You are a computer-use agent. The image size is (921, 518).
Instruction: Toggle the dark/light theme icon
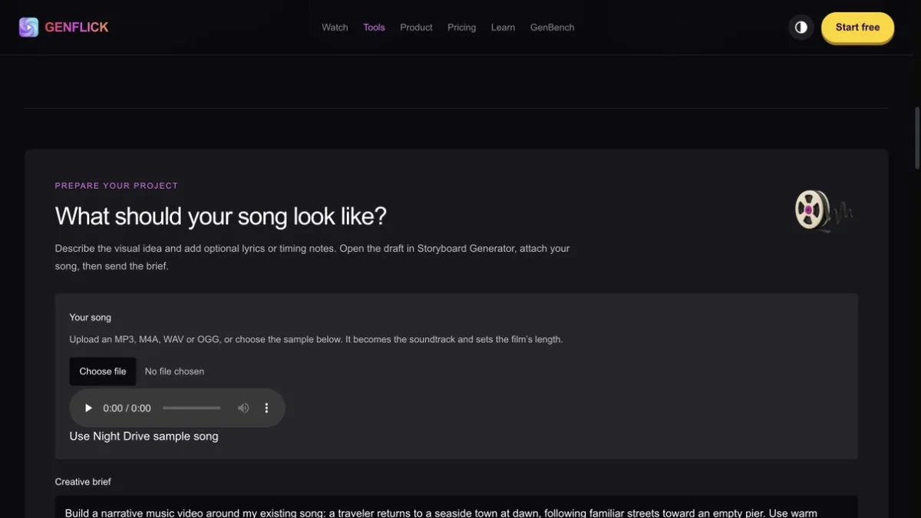(801, 28)
